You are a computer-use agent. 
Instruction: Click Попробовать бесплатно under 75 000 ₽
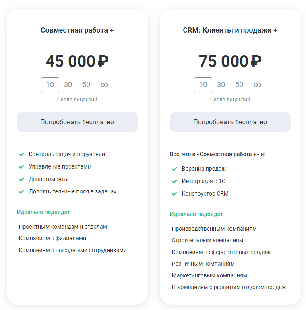point(230,122)
